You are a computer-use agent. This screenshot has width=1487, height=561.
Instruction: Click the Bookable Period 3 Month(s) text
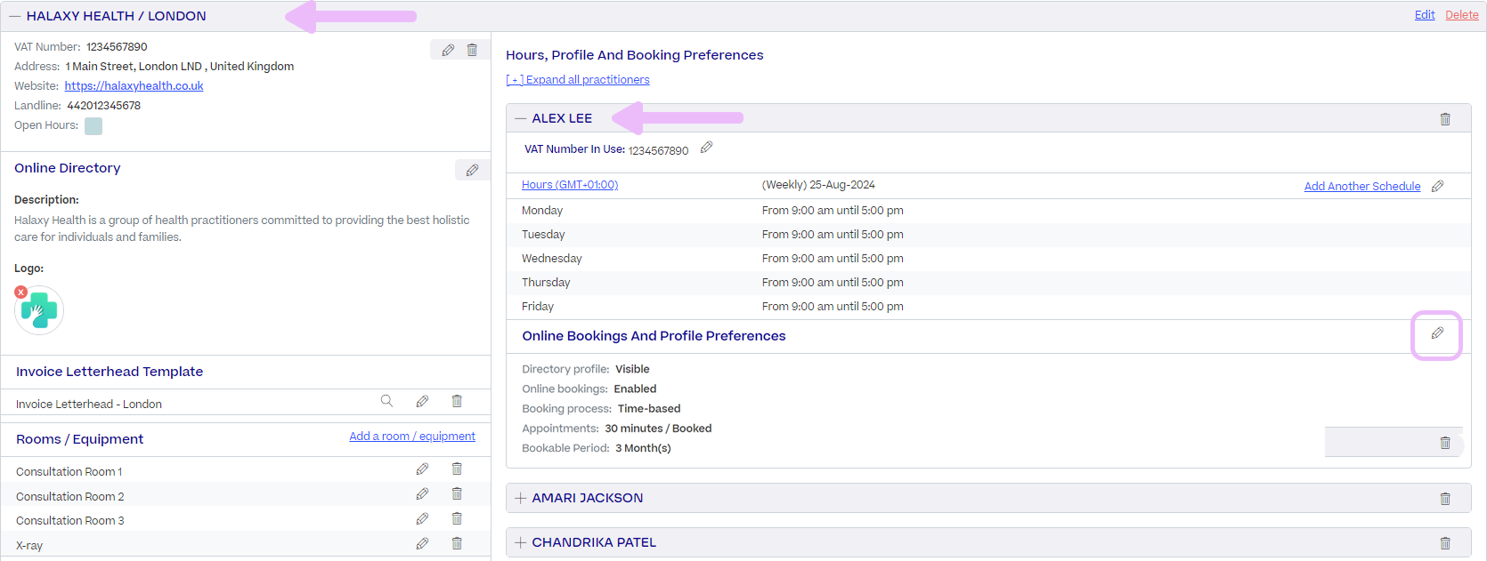(x=597, y=448)
